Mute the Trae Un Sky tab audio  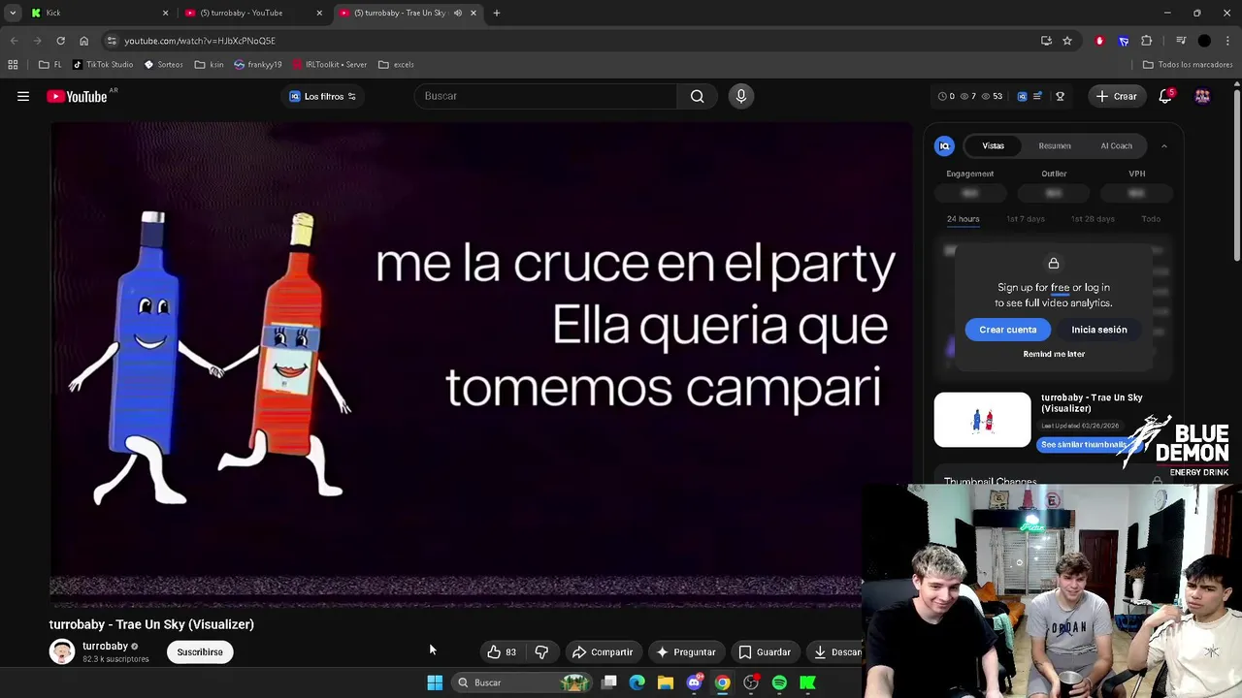pyautogui.click(x=458, y=13)
